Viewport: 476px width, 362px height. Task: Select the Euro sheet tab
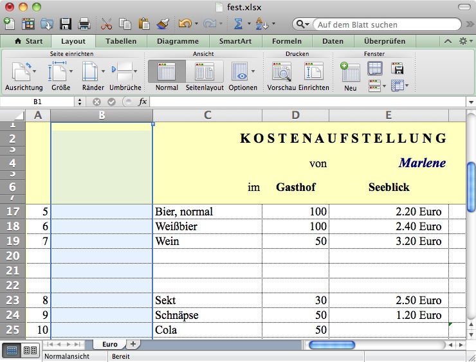(x=109, y=345)
